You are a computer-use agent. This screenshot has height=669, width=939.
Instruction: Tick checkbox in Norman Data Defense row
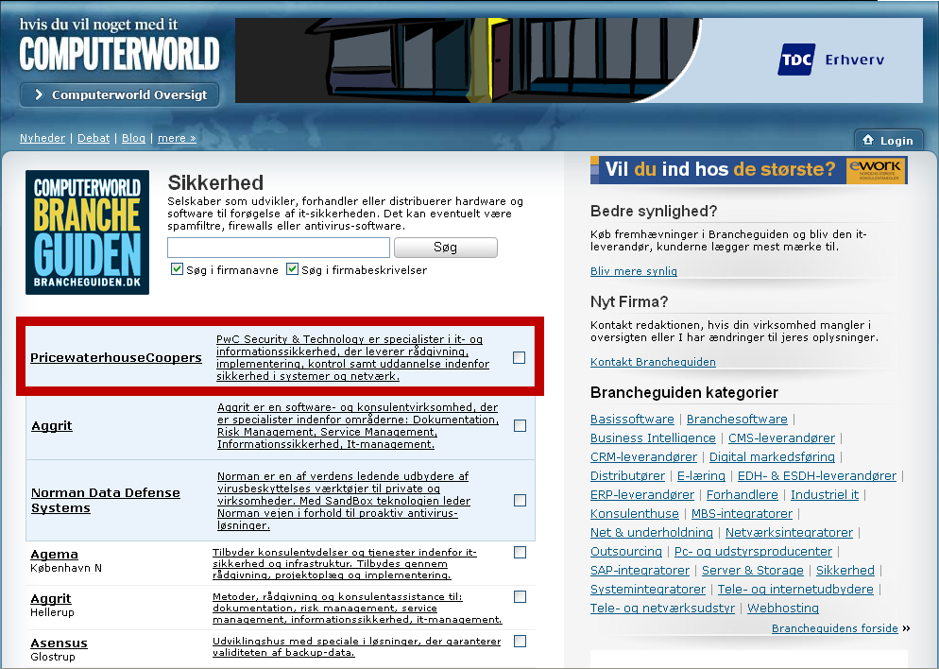click(520, 500)
